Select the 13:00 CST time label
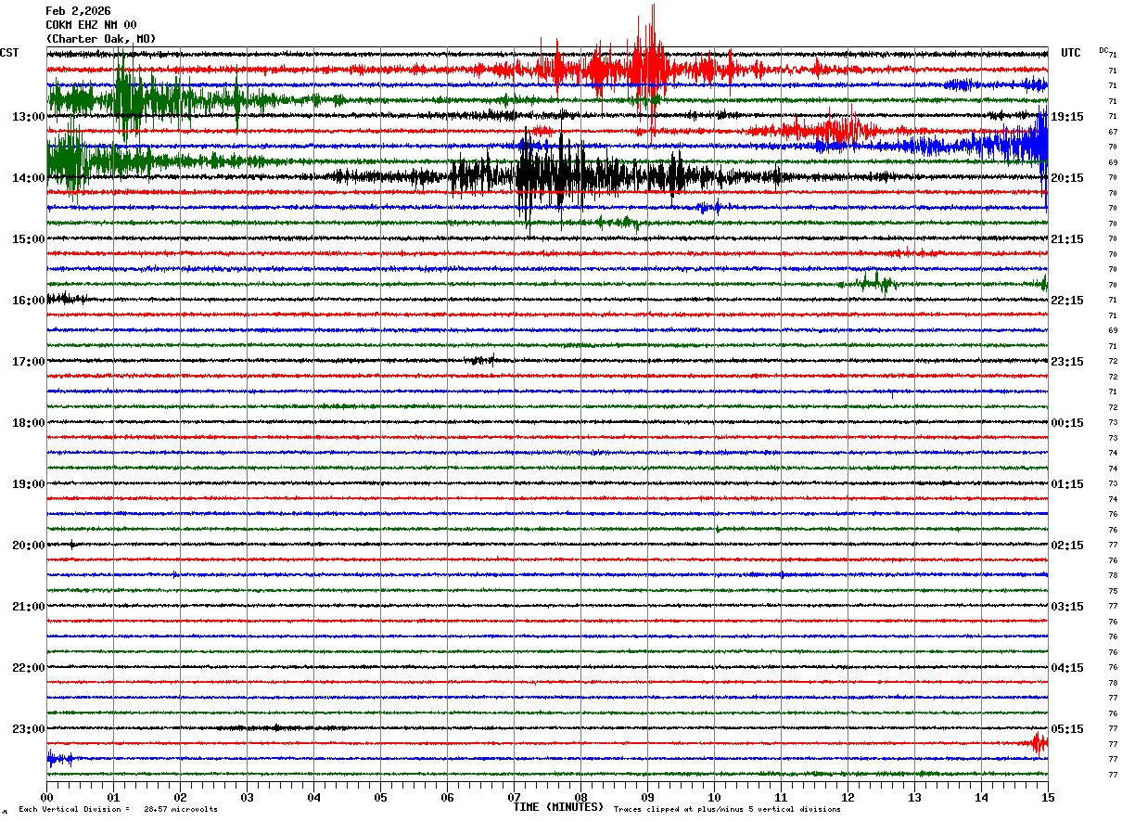The image size is (1122, 822). click(x=29, y=117)
